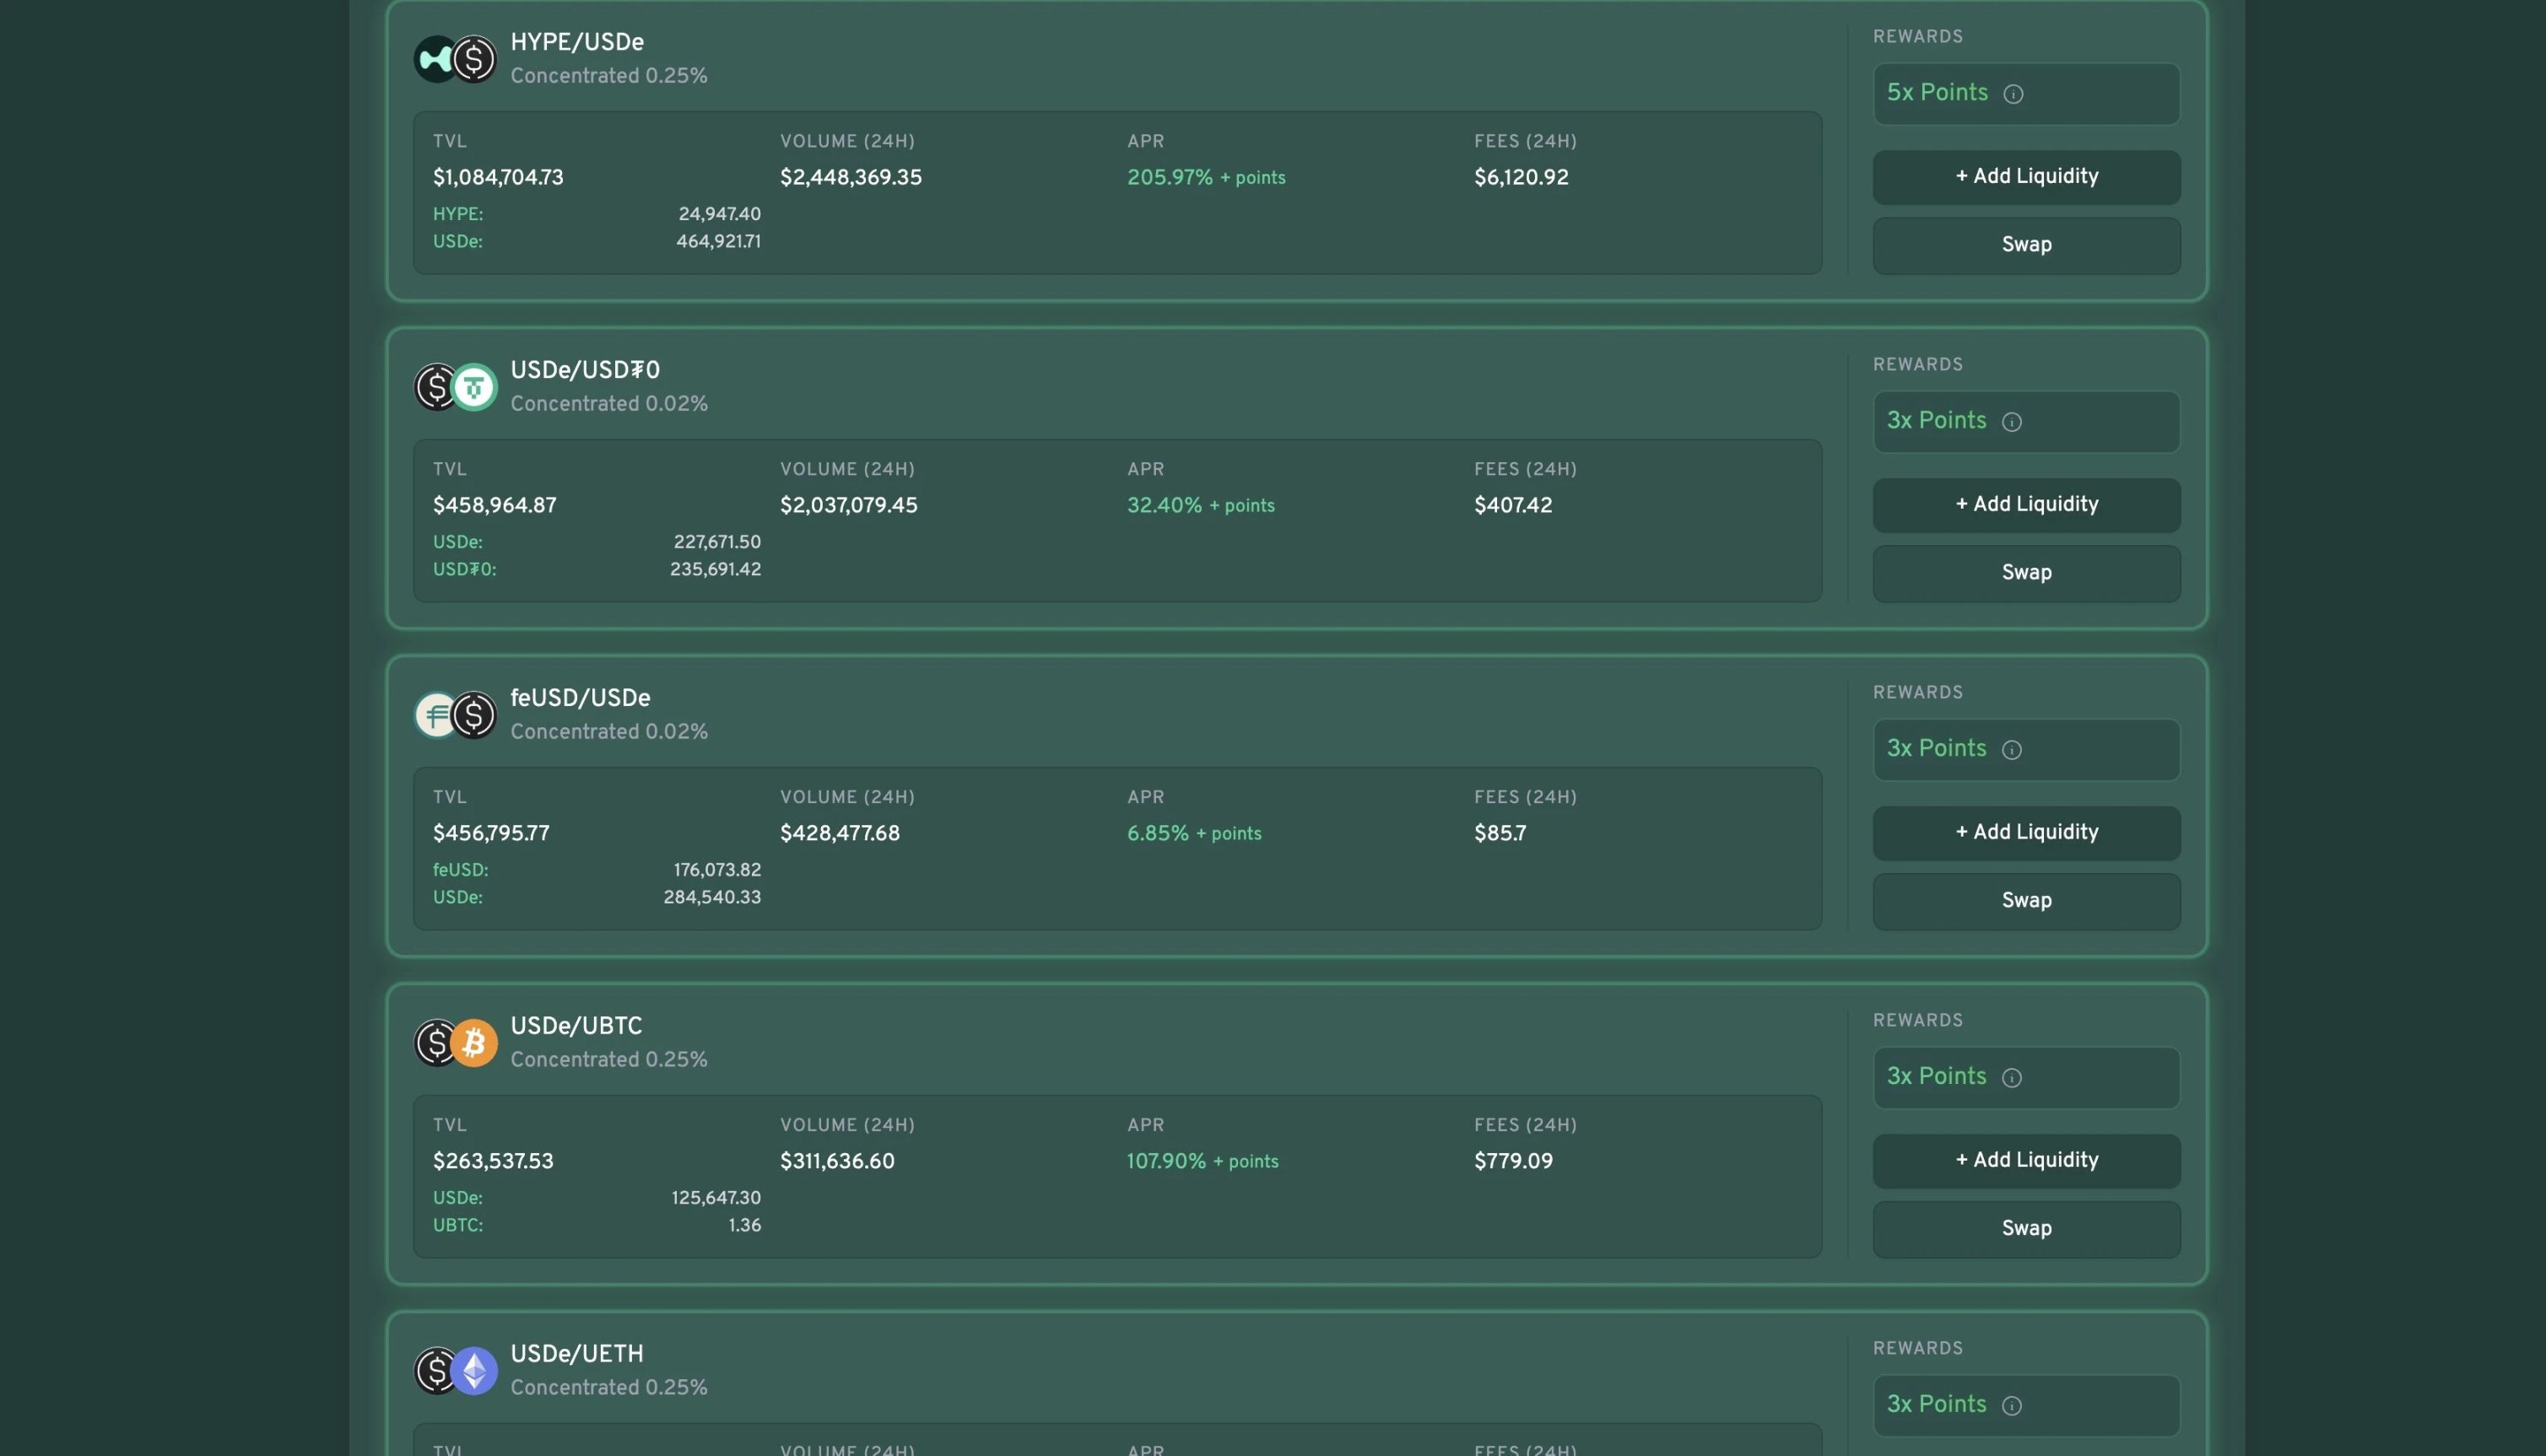
Task: Add liquidity to the feUSD/USDe pool
Action: [x=2026, y=833]
